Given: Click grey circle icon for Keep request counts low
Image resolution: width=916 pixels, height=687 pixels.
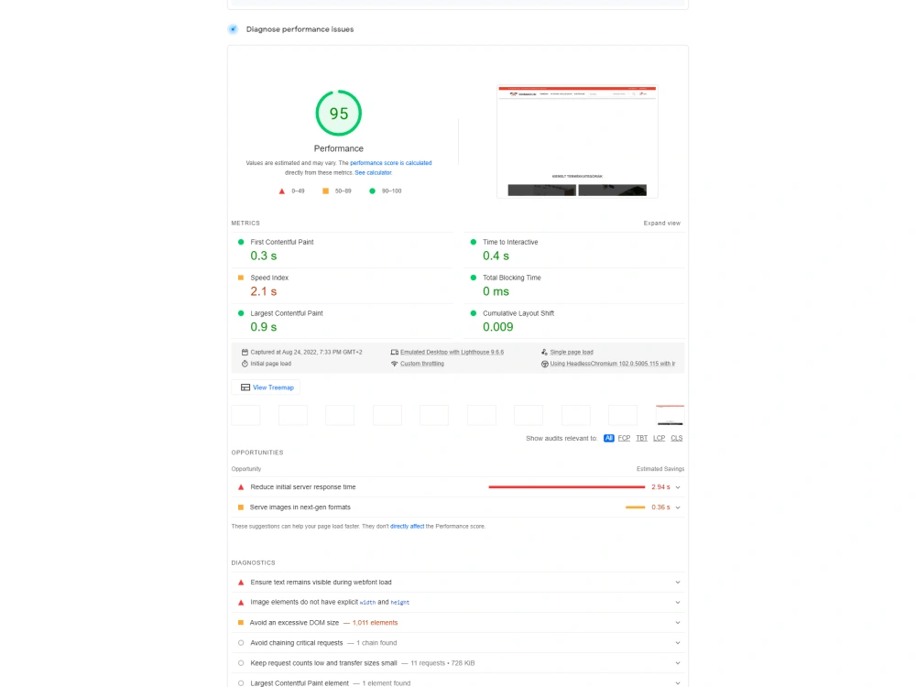Looking at the screenshot, I should (241, 663).
